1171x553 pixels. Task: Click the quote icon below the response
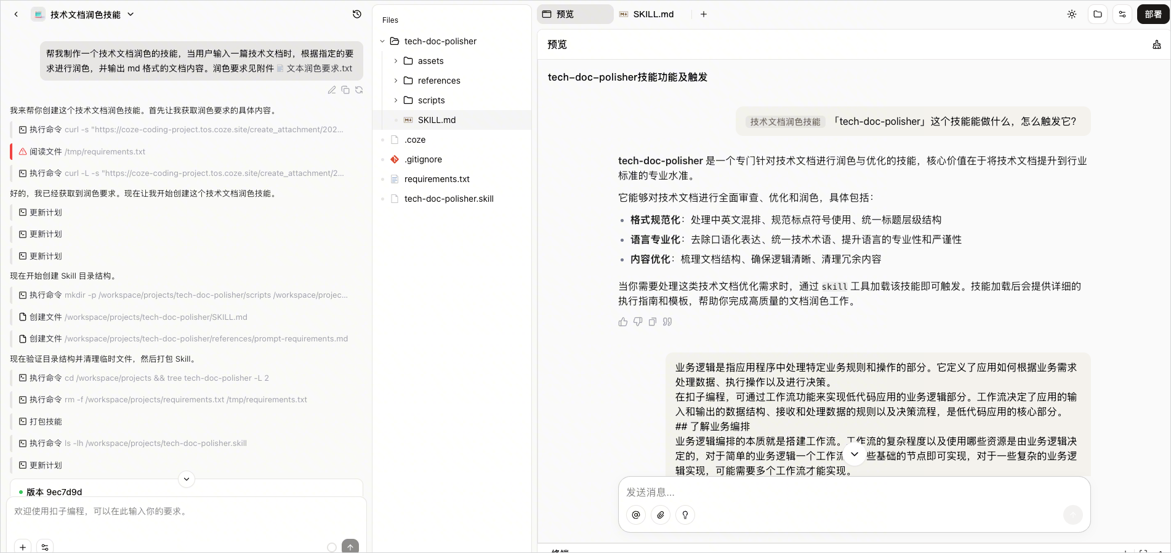pyautogui.click(x=667, y=322)
